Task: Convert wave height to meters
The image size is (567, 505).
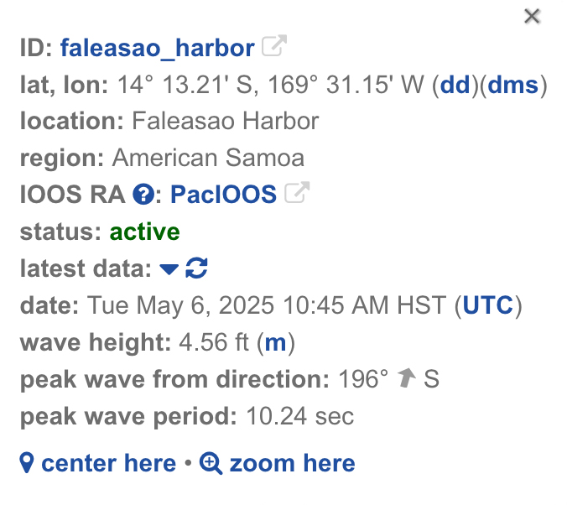Action: tap(275, 342)
